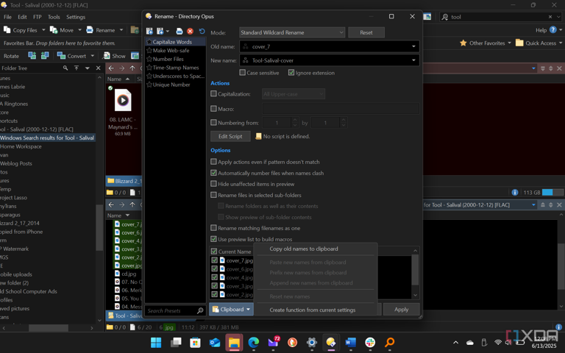The height and width of the screenshot is (353, 565).
Task: Click the search presets magnifier icon
Action: [199, 310]
